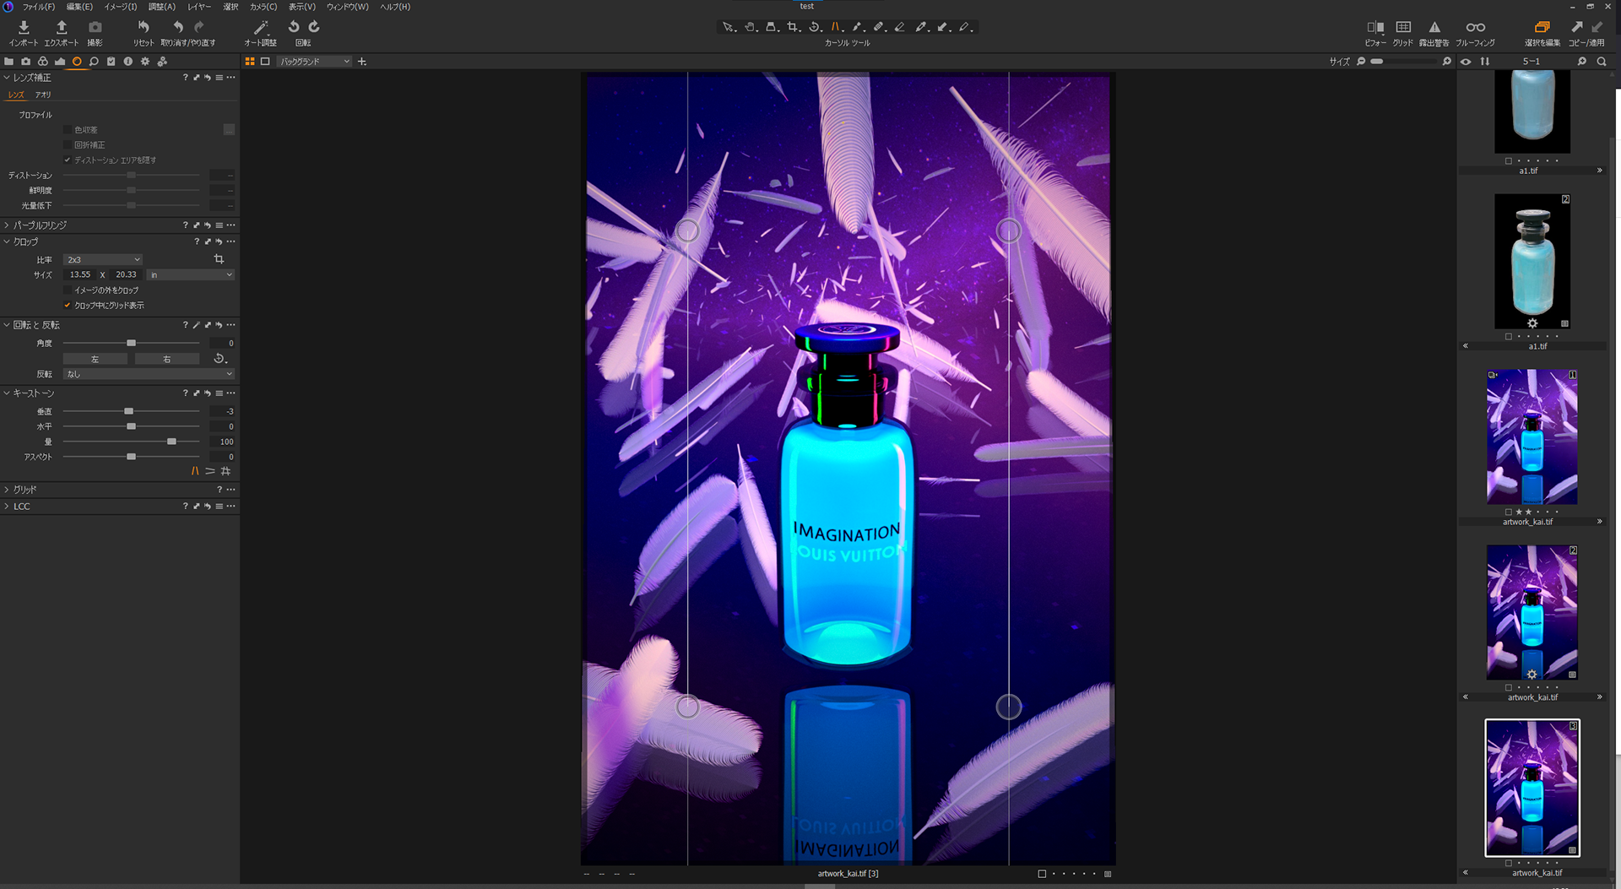The height and width of the screenshot is (889, 1621).
Task: Open the Exposure tool tab
Action: [x=60, y=62]
